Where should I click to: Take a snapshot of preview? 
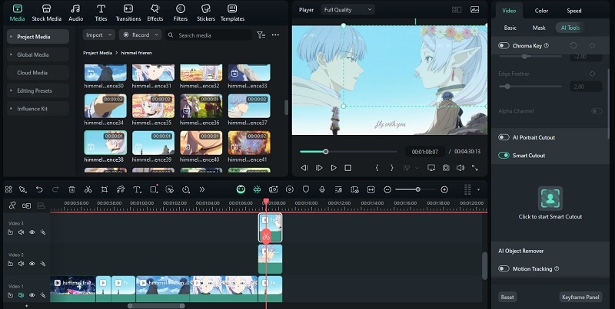click(446, 168)
